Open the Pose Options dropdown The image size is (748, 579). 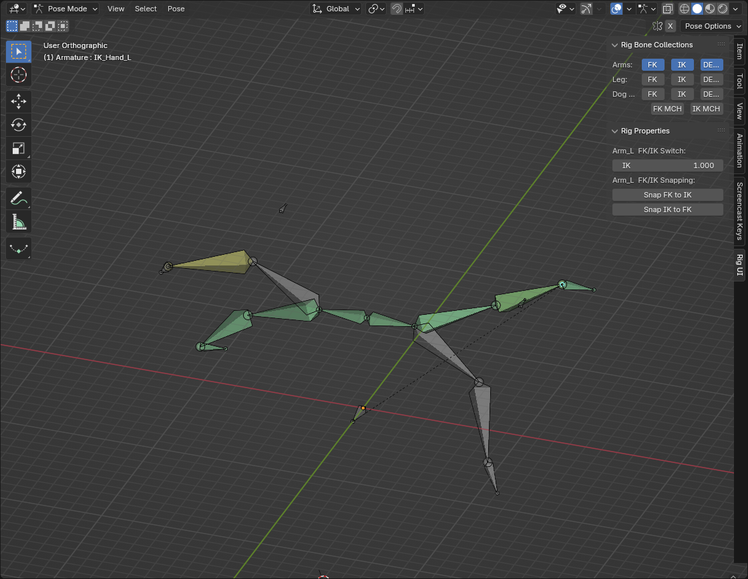pos(712,26)
